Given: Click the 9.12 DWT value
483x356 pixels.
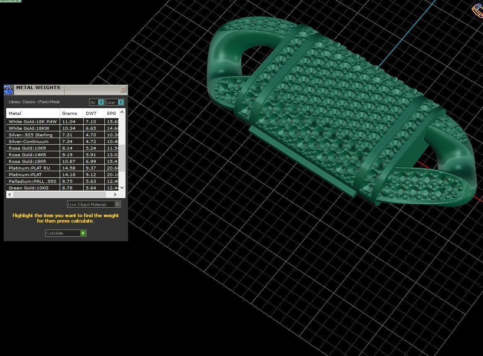Looking at the screenshot, I should [x=91, y=174].
